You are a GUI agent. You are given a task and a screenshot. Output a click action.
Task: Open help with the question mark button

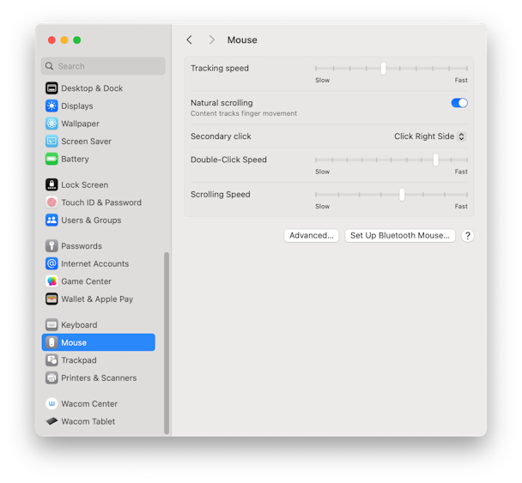[467, 236]
